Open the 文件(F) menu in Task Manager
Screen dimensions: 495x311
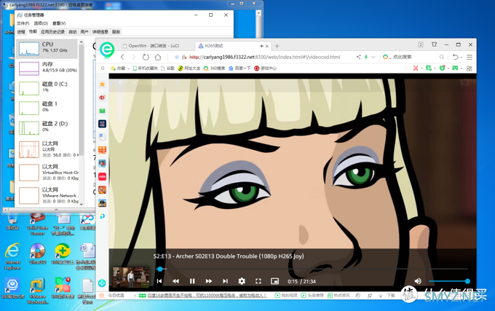pyautogui.click(x=23, y=23)
